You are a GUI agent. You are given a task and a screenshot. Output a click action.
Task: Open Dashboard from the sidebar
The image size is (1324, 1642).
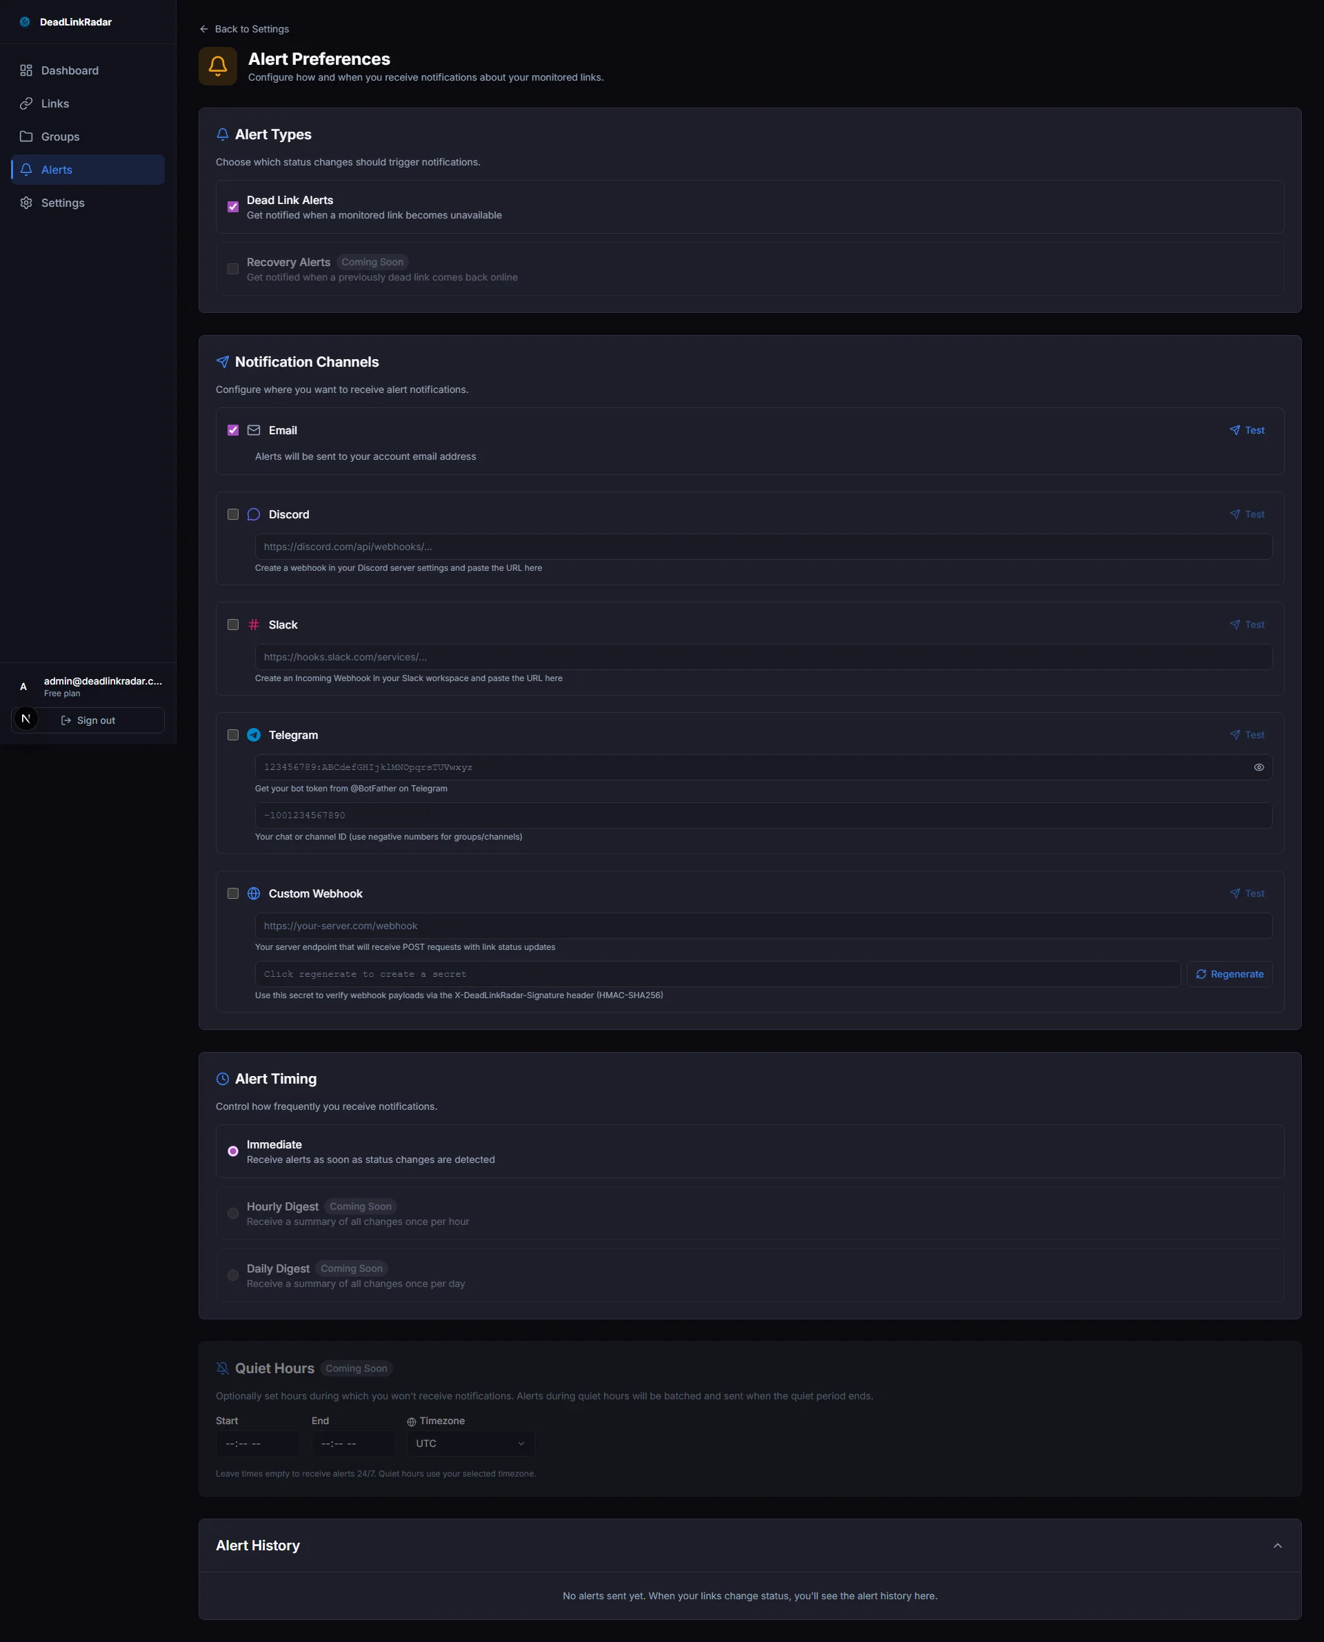pyautogui.click(x=70, y=70)
